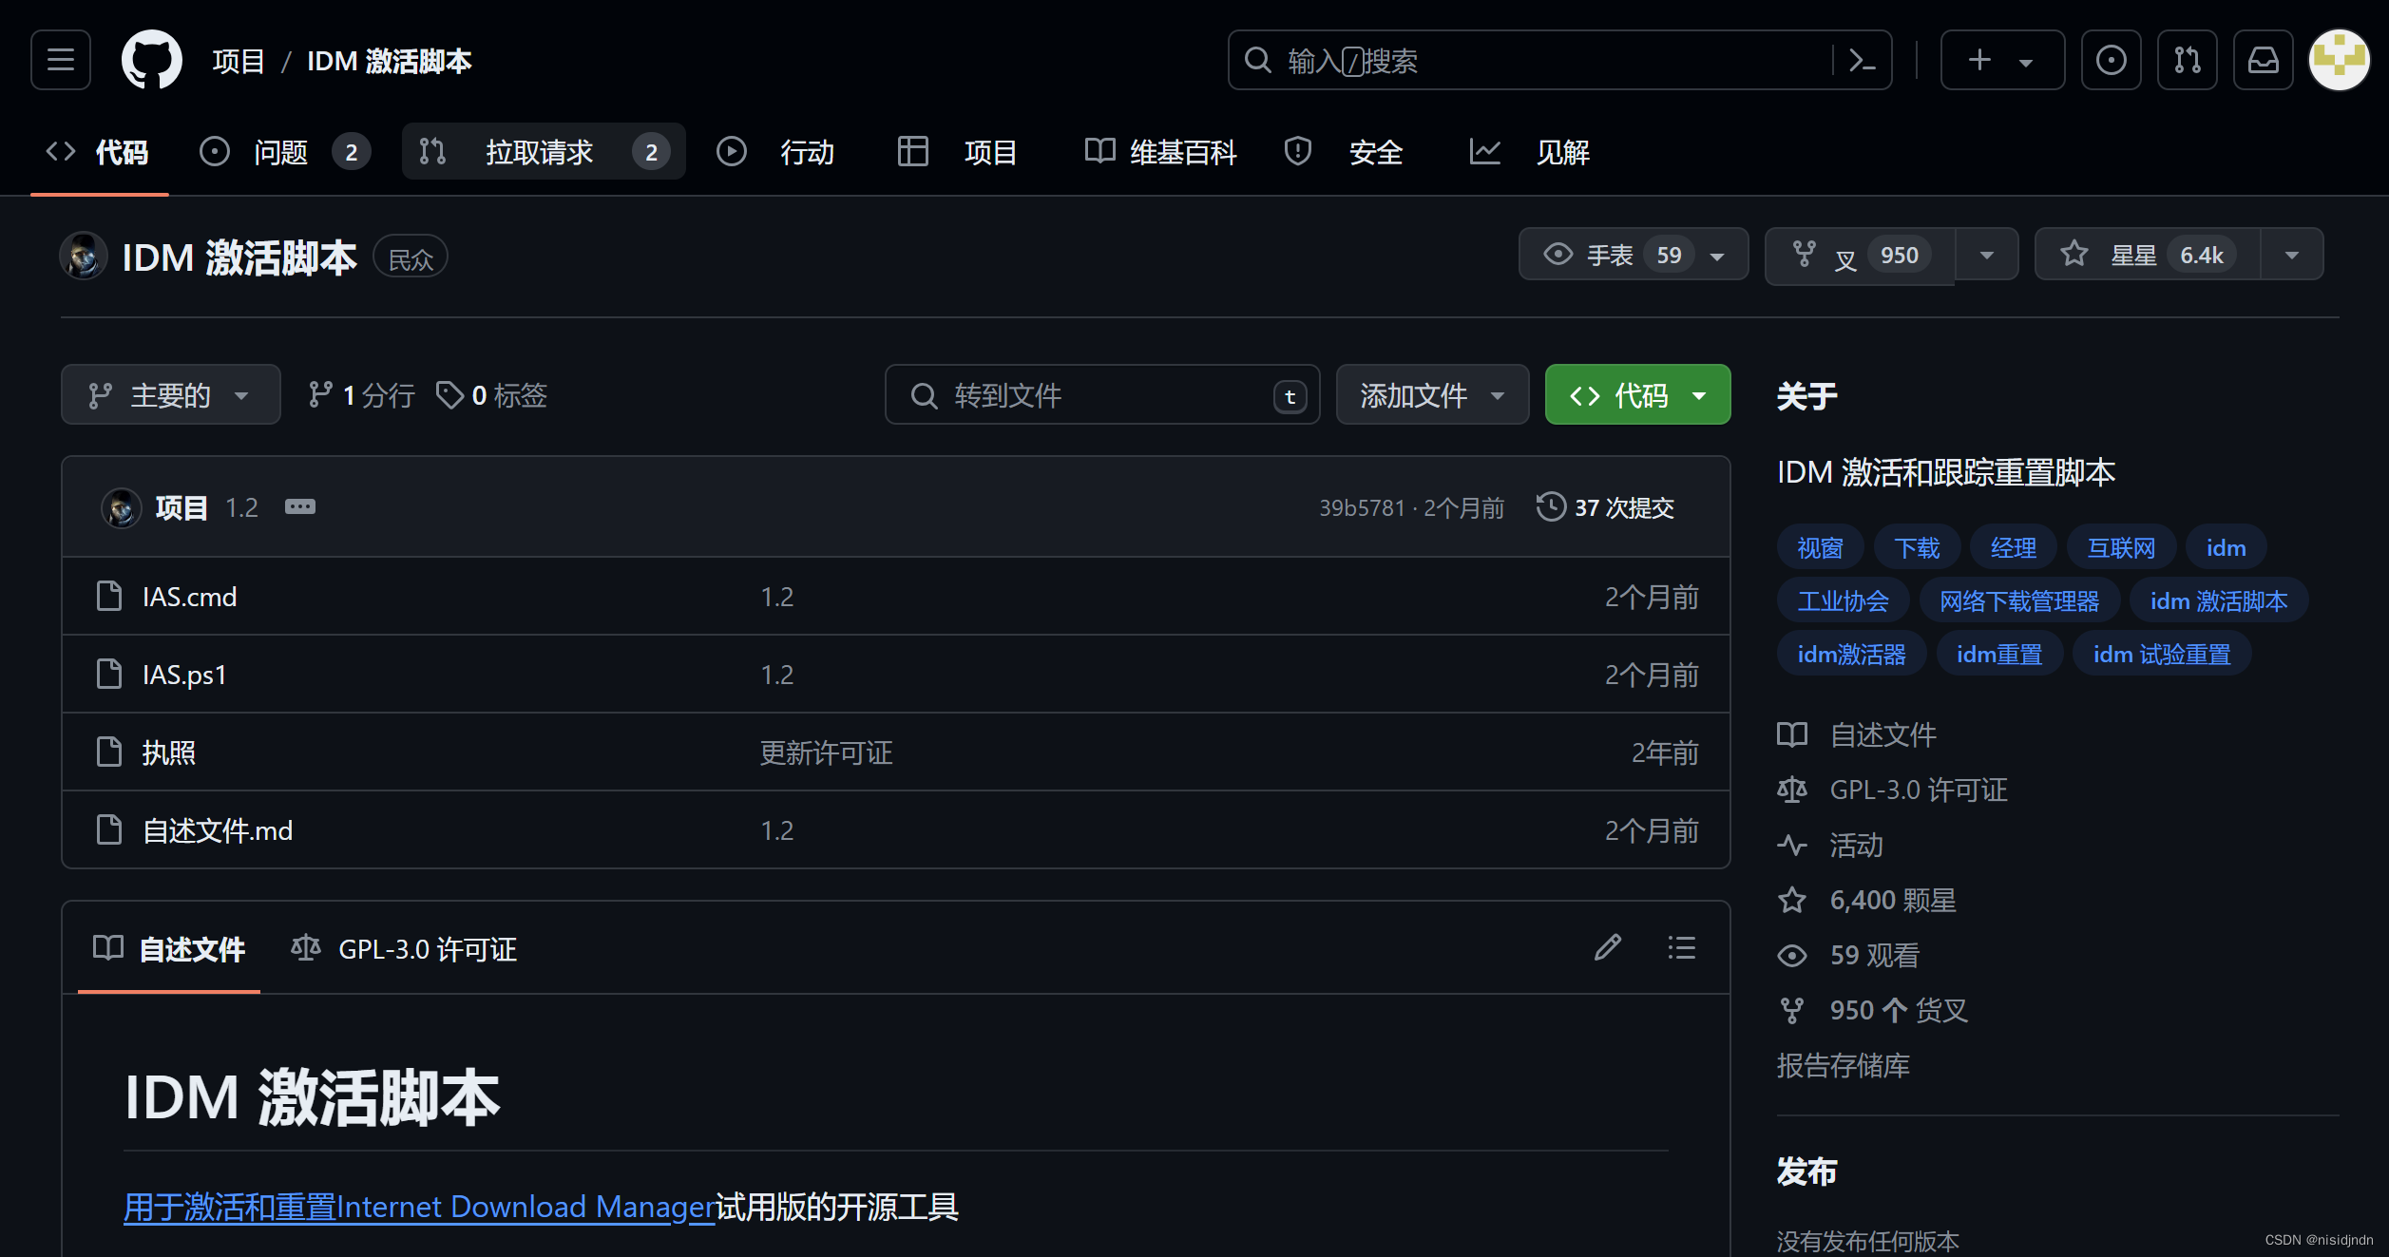The height and width of the screenshot is (1257, 2389).
Task: Open the hamburger navigation menu
Action: [60, 59]
